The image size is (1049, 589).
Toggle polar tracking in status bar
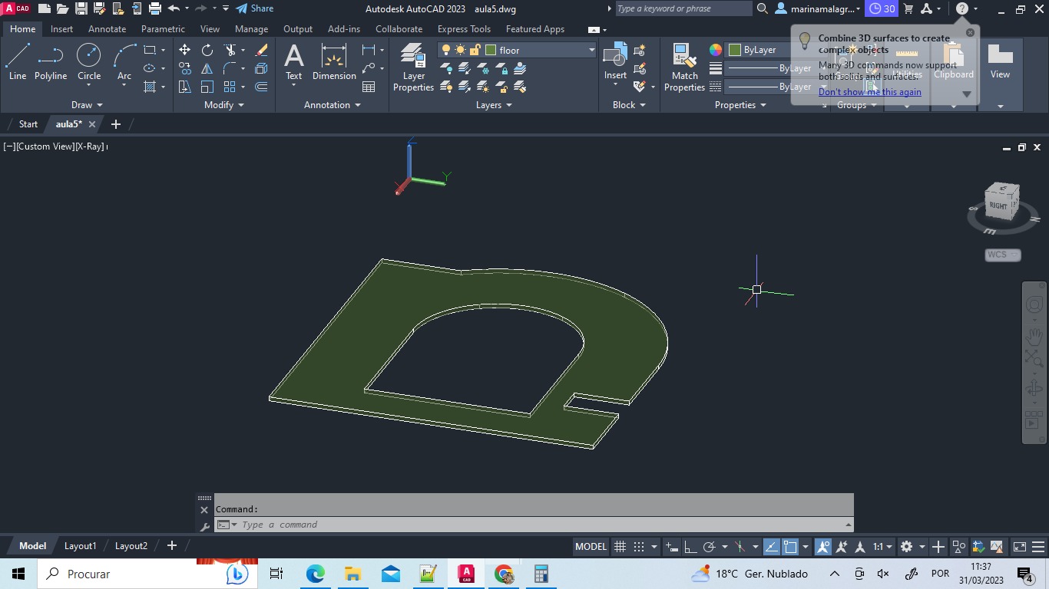tap(709, 547)
